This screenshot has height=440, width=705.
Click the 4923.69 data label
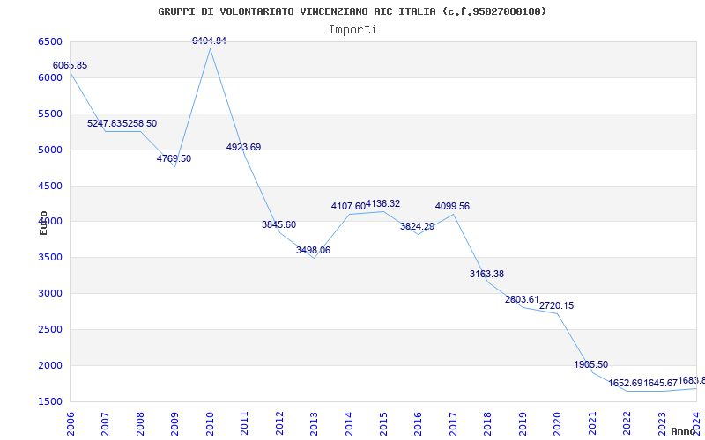pos(244,147)
